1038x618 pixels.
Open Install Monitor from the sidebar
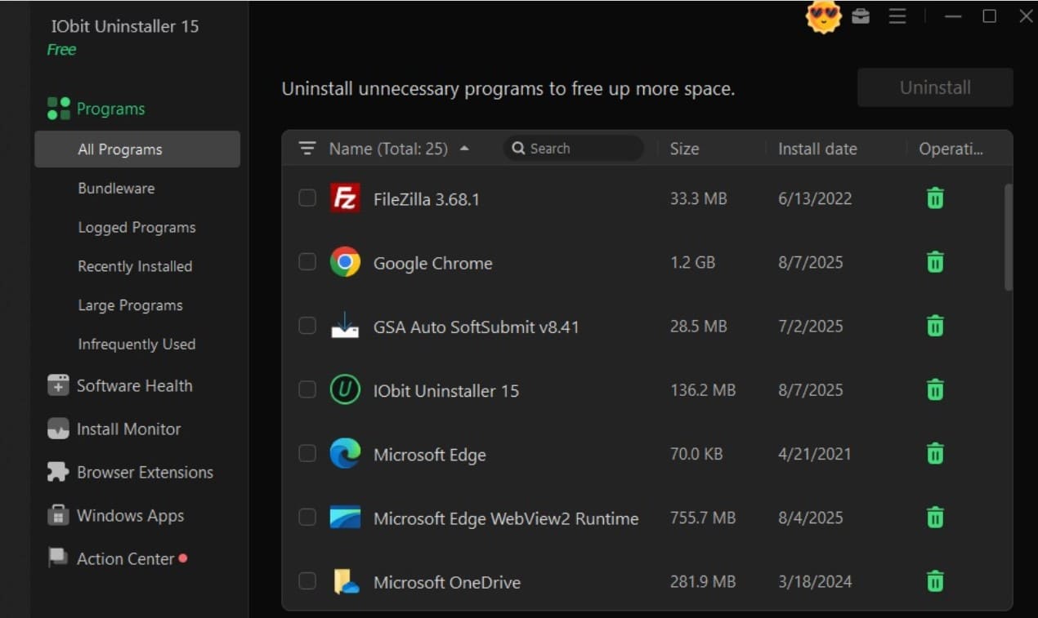[x=128, y=429]
